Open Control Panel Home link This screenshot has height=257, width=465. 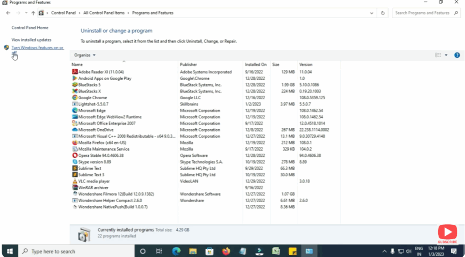tap(30, 28)
